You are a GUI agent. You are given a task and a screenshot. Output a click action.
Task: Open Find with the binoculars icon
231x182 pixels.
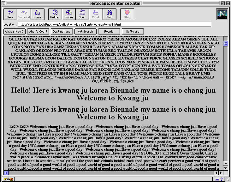click(x=109, y=14)
